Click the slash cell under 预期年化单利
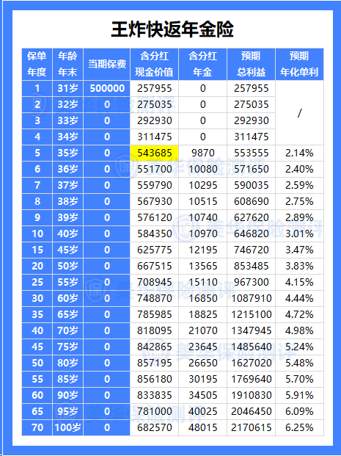 click(x=299, y=112)
